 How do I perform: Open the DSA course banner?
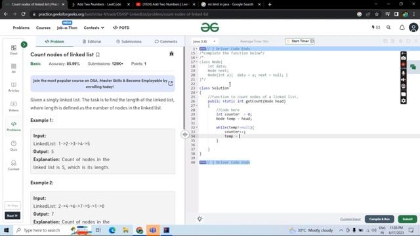click(x=102, y=83)
